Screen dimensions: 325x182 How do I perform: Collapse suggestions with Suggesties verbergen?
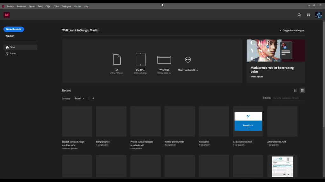point(291,30)
